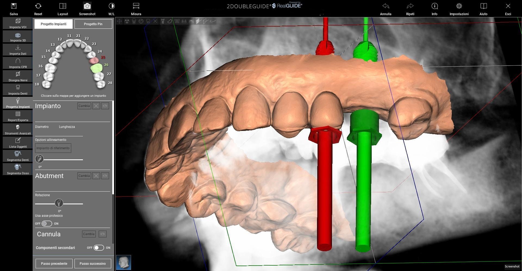
Task: Click the Layout icon
Action: click(x=63, y=6)
